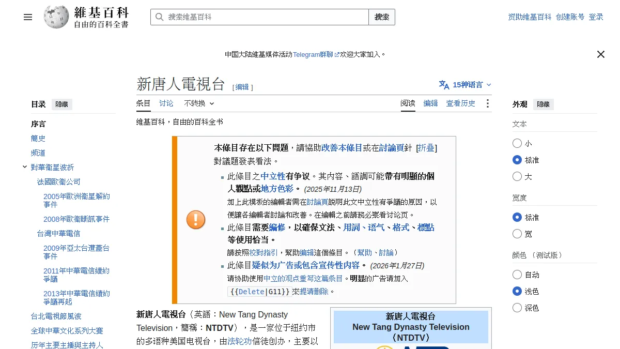The height and width of the screenshot is (349, 620).
Task: Click the orange warning exclamation icon
Action: [196, 220]
